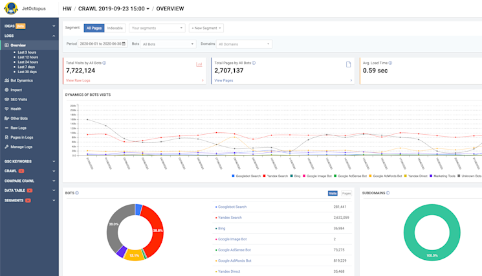Screen dimensions: 482x276
Task: Click the document icon in Total Pages card
Action: [x=348, y=64]
